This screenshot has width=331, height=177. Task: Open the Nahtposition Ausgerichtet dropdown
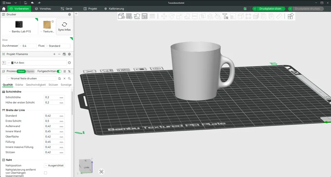pos(54,165)
